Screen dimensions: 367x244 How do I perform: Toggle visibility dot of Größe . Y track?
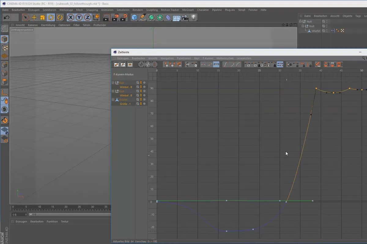(144, 104)
